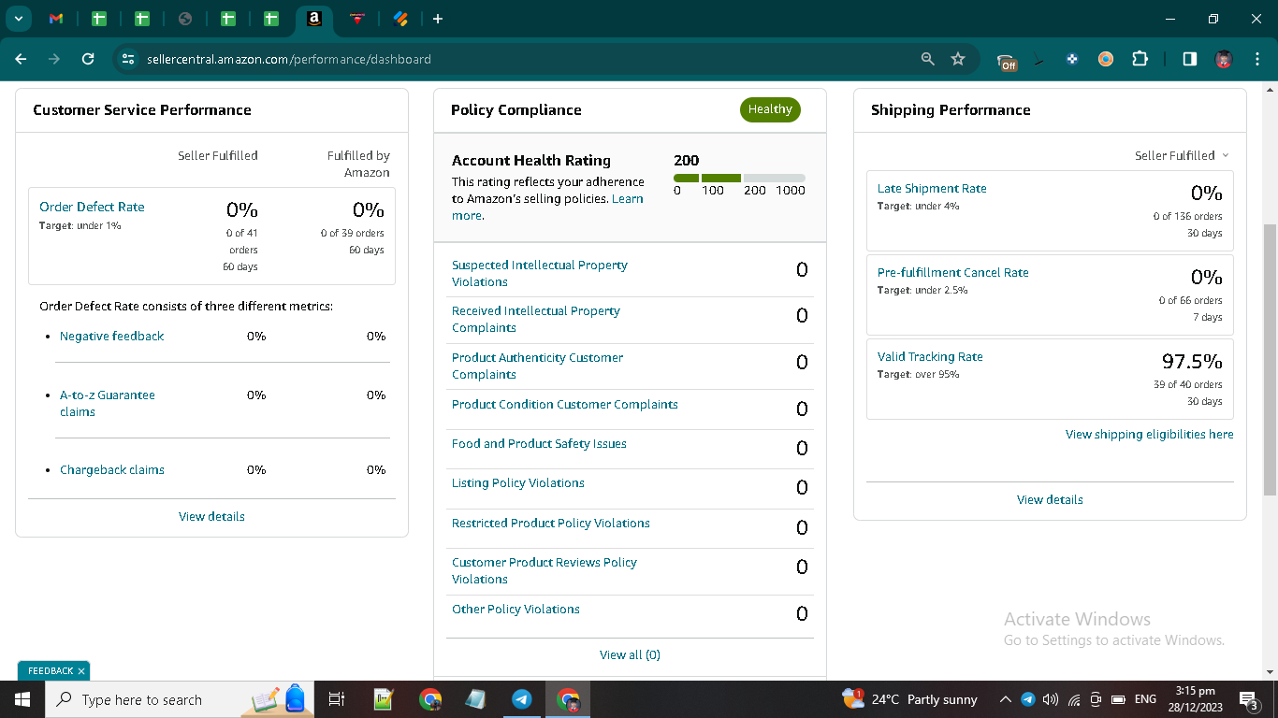
Task: Open a new browser tab with plus
Action: [438, 19]
